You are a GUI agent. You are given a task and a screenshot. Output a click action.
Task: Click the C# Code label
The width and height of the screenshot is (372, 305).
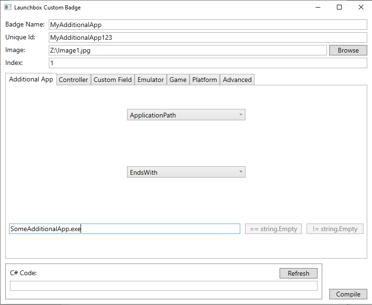(23, 273)
